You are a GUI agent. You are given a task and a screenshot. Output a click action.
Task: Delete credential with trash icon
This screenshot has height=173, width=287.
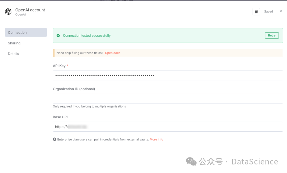256,11
